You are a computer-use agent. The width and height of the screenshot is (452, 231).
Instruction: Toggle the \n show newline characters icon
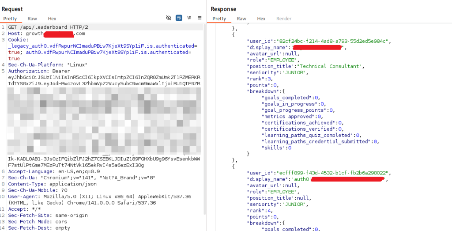[x=189, y=18]
